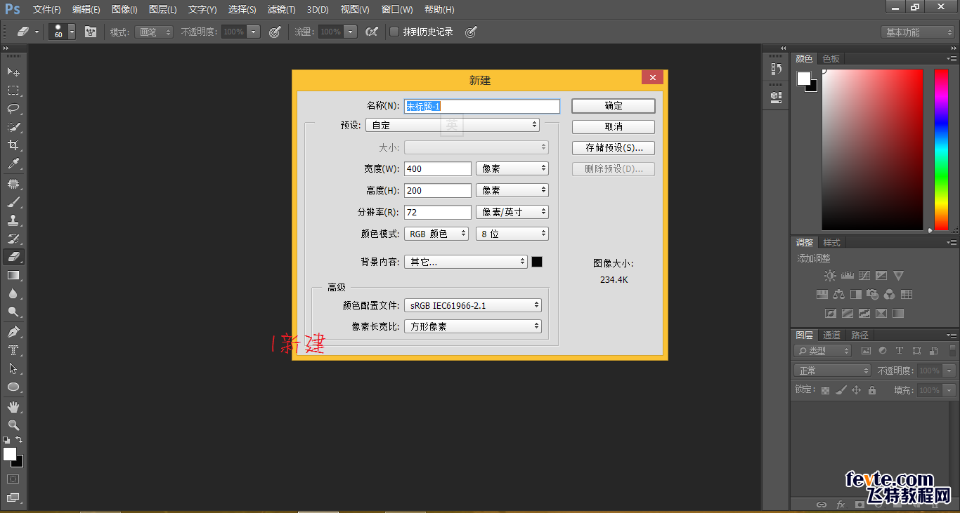
Task: Select the Hand tool
Action: (13, 406)
